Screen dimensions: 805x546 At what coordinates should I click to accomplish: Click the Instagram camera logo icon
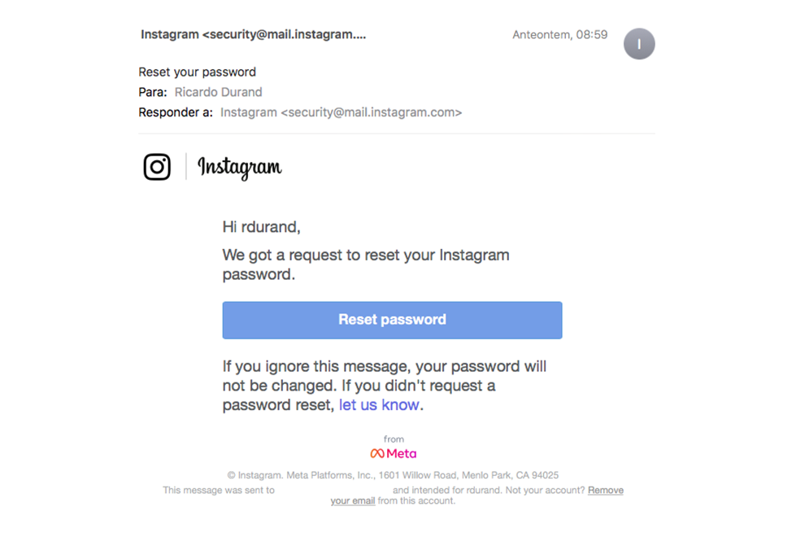(x=157, y=167)
